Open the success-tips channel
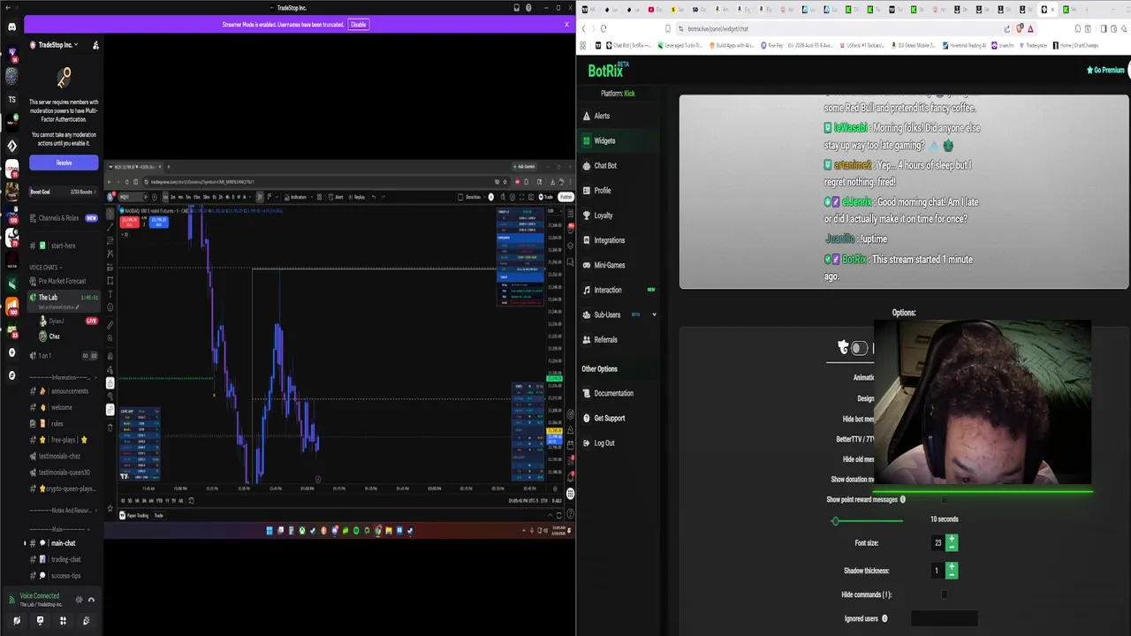 (x=64, y=575)
